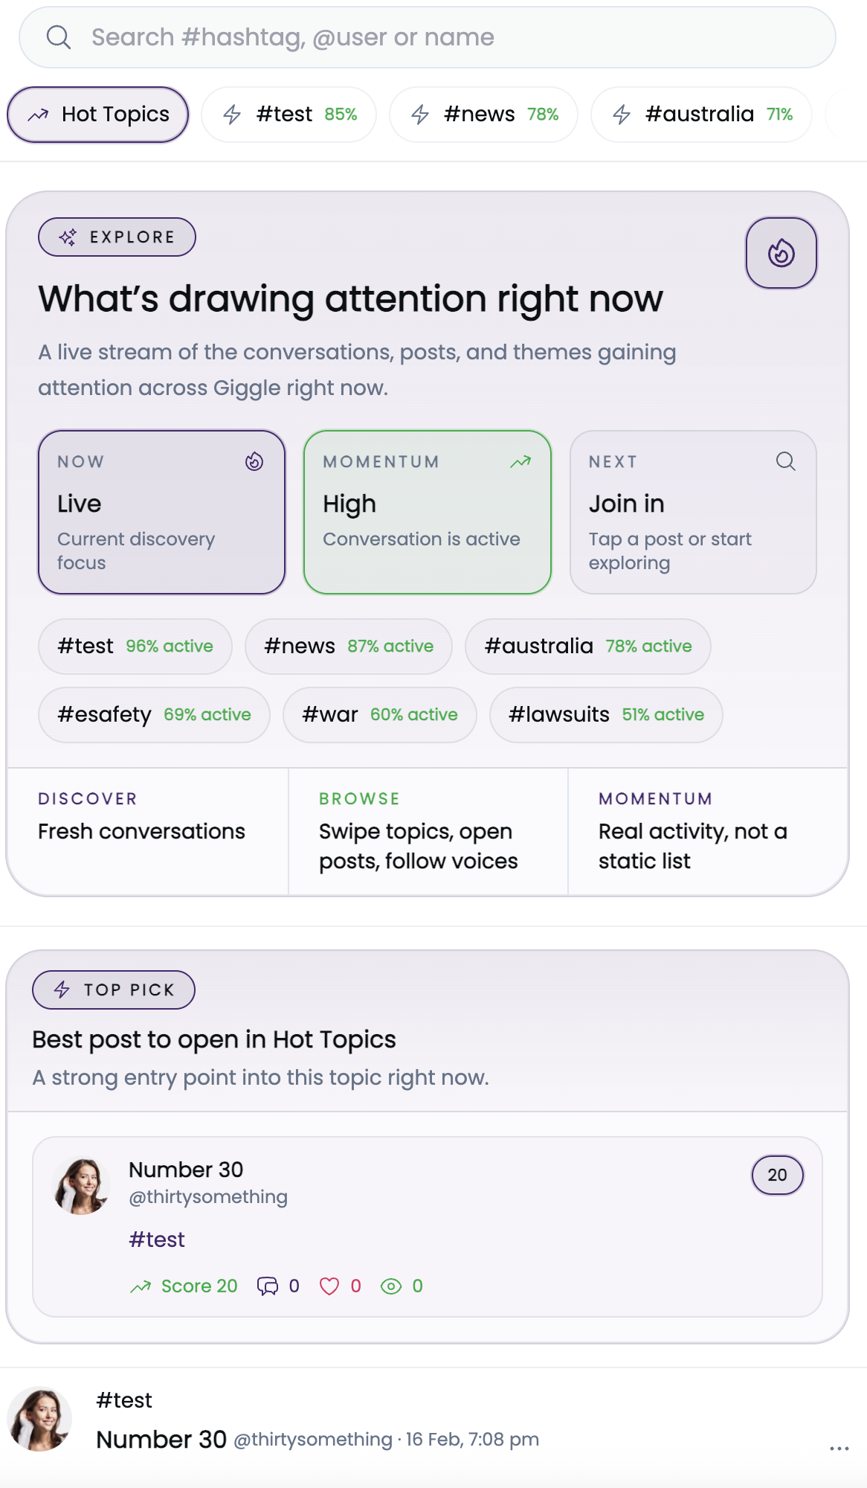867x1488 pixels.
Task: Click the search icon in the top search bar
Action: click(59, 36)
